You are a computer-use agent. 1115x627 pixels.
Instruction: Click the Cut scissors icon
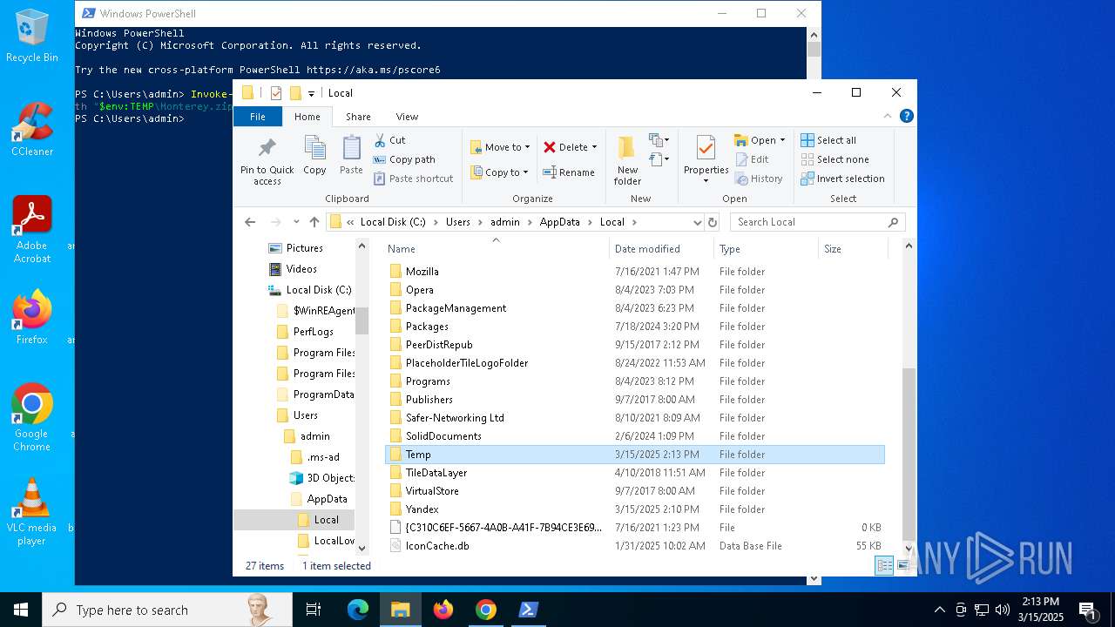coord(380,140)
